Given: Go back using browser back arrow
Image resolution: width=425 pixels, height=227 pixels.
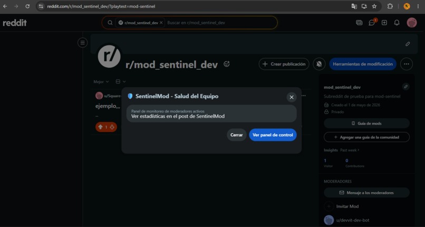Looking at the screenshot, I should tap(5, 6).
